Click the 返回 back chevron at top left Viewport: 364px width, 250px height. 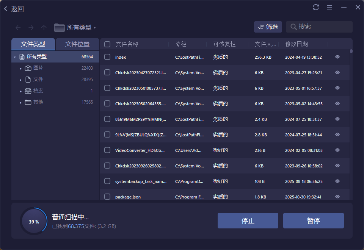tap(5, 8)
